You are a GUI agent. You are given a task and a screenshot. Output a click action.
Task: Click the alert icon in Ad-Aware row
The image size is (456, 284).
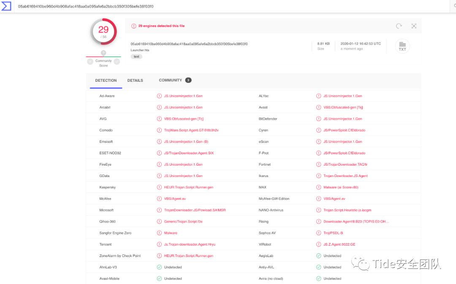[x=159, y=96]
